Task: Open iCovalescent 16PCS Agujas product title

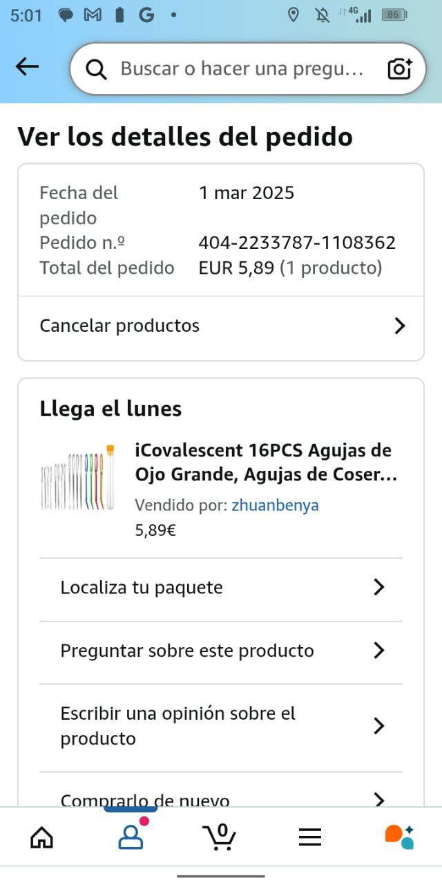Action: [x=266, y=463]
